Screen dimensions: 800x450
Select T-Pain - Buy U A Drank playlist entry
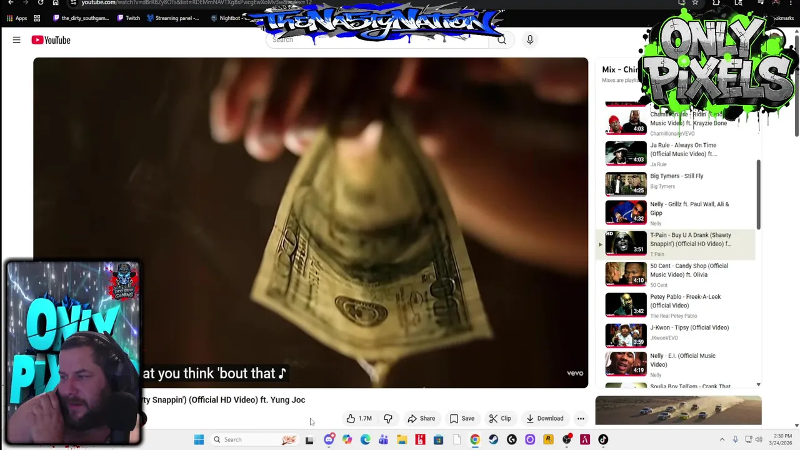point(676,244)
